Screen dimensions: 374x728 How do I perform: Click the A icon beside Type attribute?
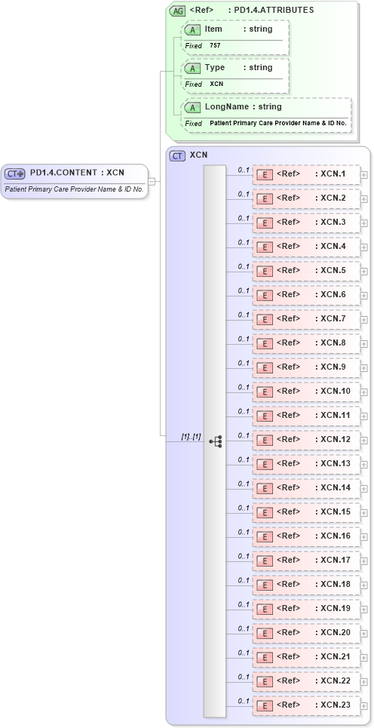pyautogui.click(x=192, y=69)
